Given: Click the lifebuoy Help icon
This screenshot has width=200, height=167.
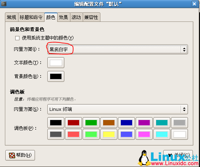Looking at the screenshot, I should pos(12,155).
